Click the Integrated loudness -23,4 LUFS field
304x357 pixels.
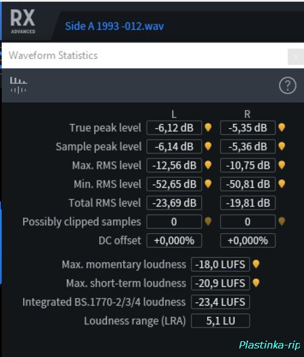coord(220,302)
